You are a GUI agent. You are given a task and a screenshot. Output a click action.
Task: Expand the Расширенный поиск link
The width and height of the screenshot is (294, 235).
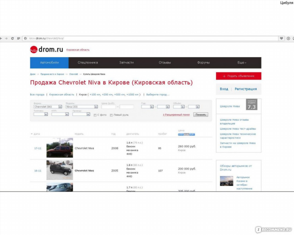(x=176, y=115)
